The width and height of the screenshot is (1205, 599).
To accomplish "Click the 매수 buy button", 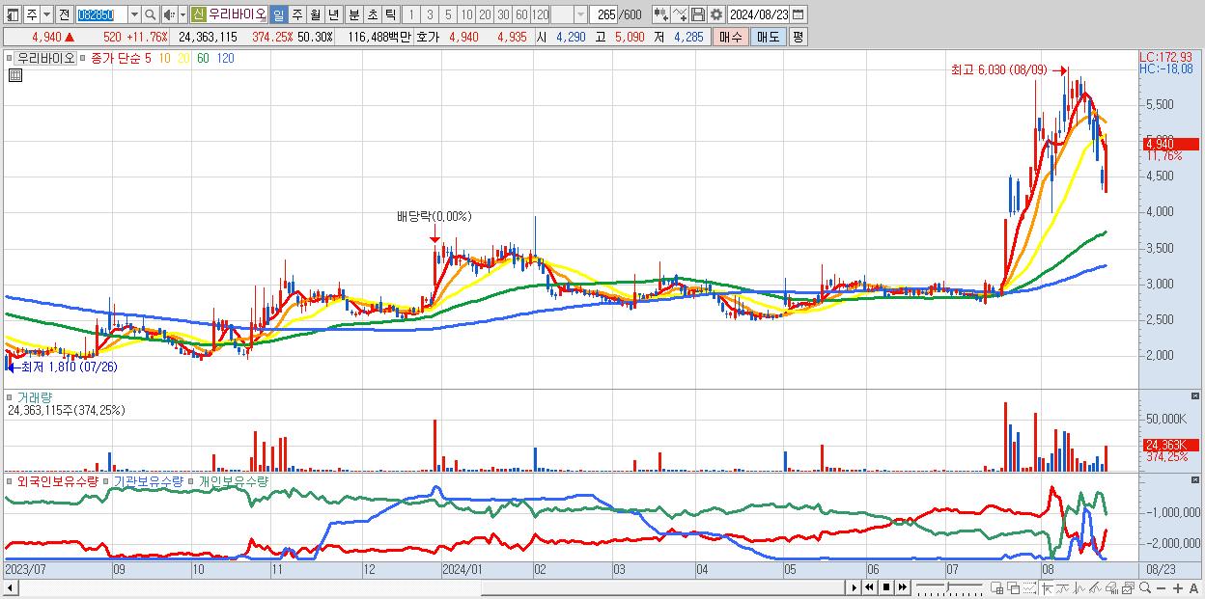I will coord(731,37).
